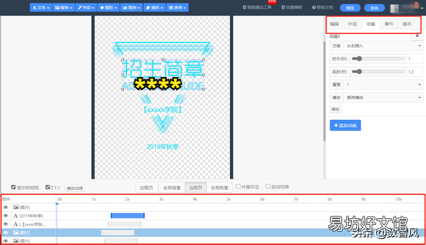Switch to the 外观 tab

click(353, 24)
